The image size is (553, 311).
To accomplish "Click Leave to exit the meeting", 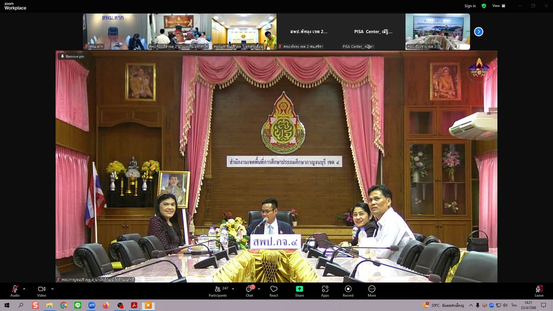I will tap(539, 291).
